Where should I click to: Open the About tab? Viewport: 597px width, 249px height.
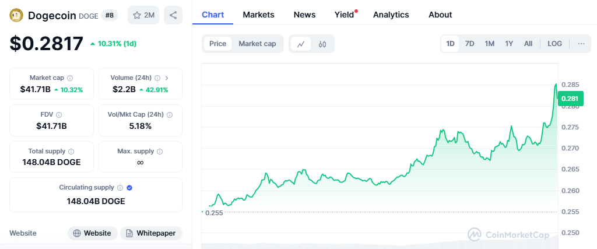(440, 15)
